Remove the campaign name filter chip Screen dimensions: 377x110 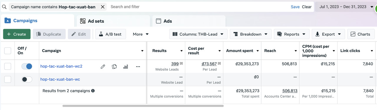(102, 7)
